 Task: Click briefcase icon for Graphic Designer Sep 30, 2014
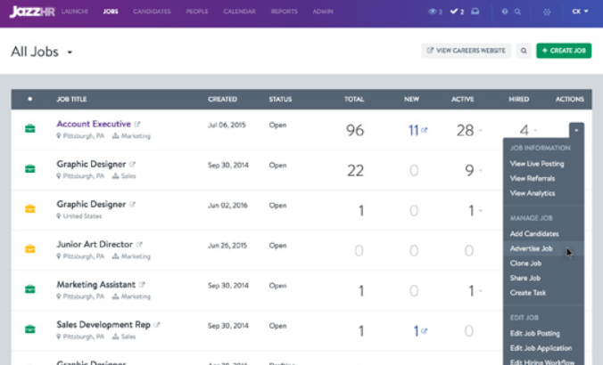pyautogui.click(x=30, y=168)
